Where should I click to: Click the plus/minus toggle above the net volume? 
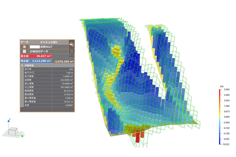coord(71,56)
